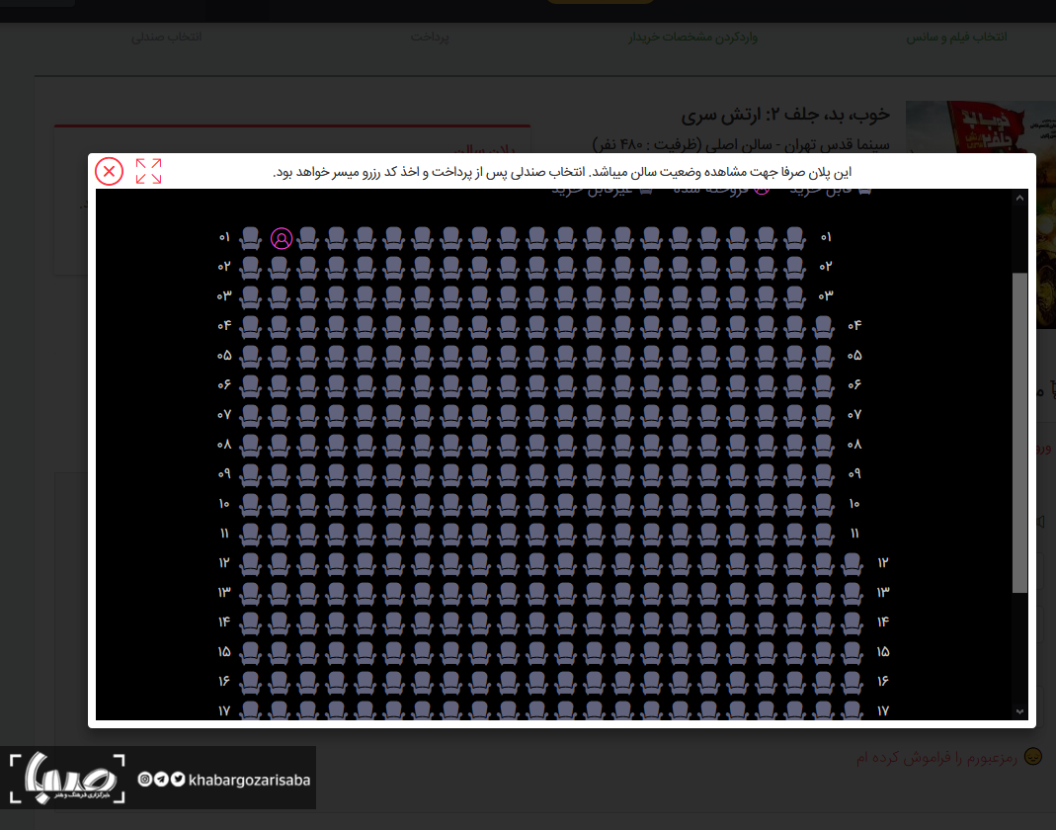1056x830 pixels.
Task: Select the rightmost seat in row 04
Action: [824, 327]
